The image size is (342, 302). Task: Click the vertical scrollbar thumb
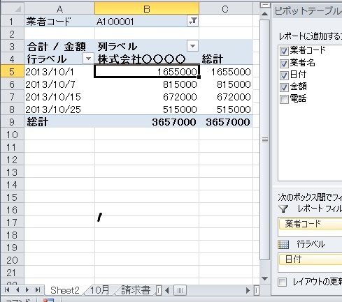(x=264, y=139)
